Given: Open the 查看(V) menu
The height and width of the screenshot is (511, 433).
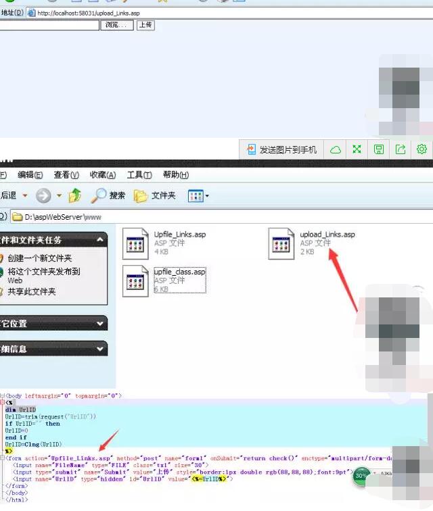Looking at the screenshot, I should (x=66, y=175).
